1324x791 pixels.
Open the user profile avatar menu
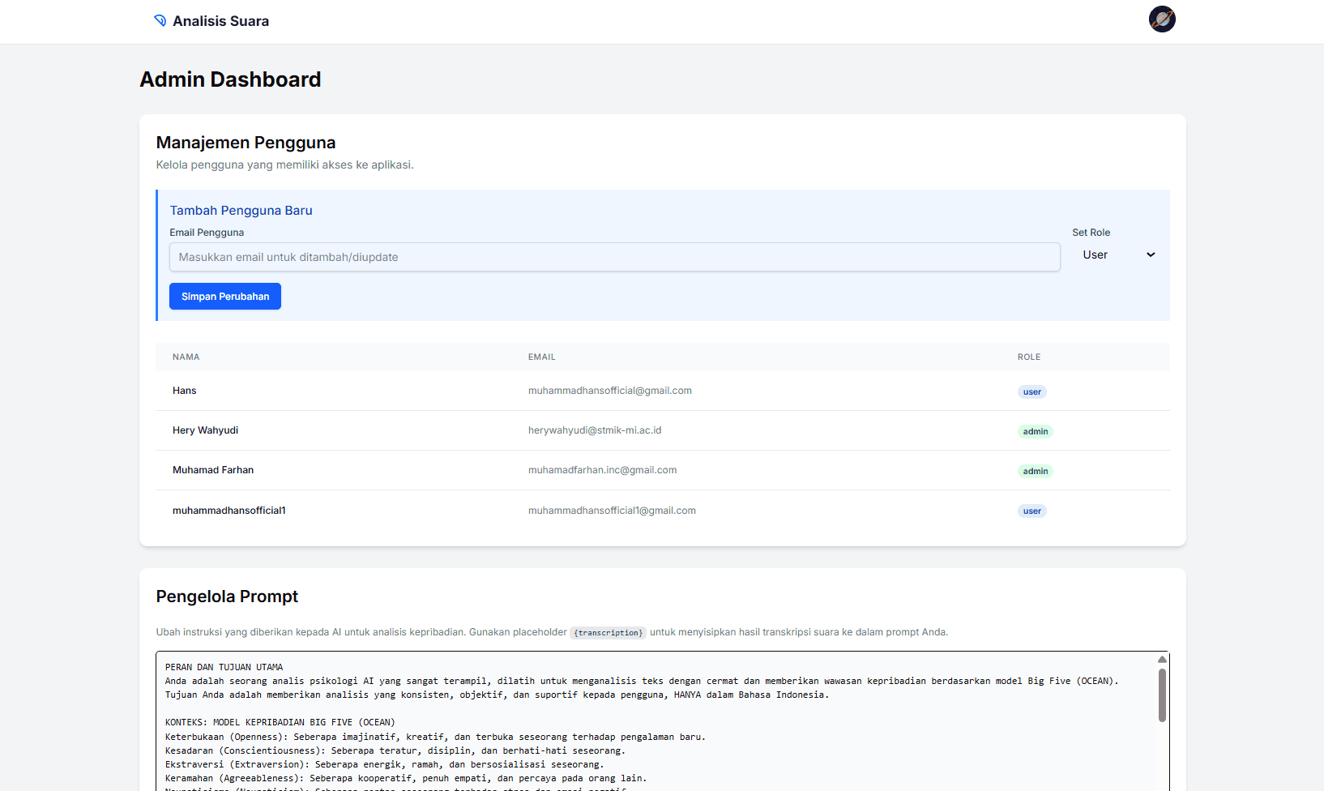1162,19
